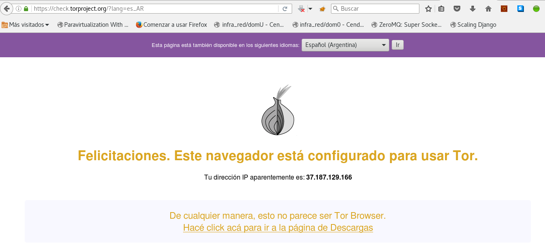The width and height of the screenshot is (545, 250).
Task: Expand the Más visitados bookmarks folder
Action: [25, 25]
